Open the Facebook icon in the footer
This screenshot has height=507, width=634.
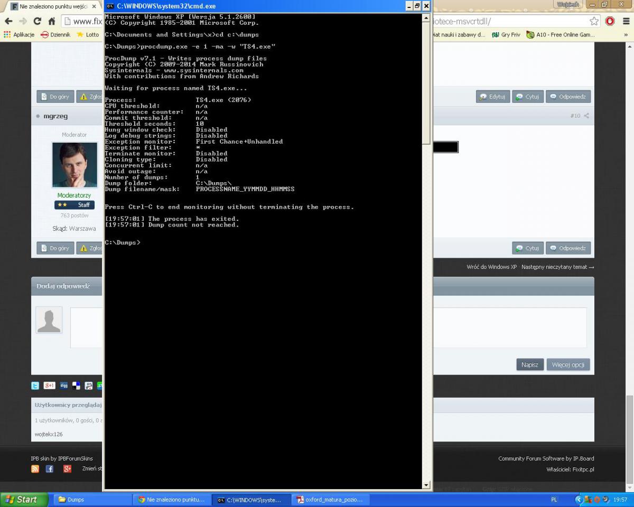click(x=50, y=469)
